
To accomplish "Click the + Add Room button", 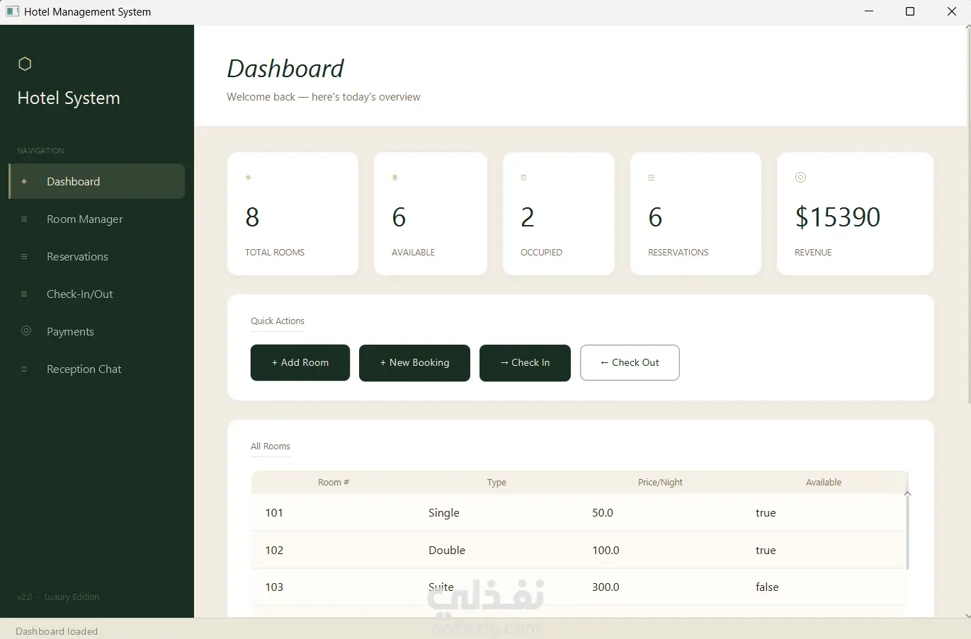I will tap(300, 362).
